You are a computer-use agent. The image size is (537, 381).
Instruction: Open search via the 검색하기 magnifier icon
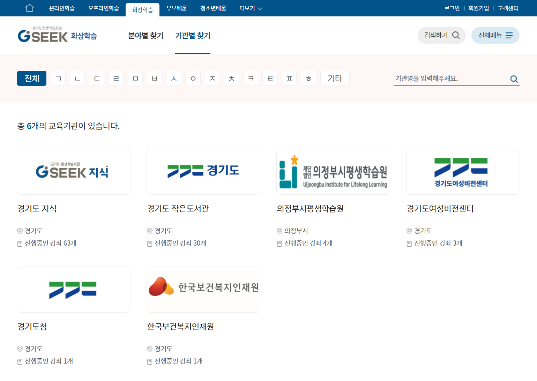pyautogui.click(x=456, y=35)
